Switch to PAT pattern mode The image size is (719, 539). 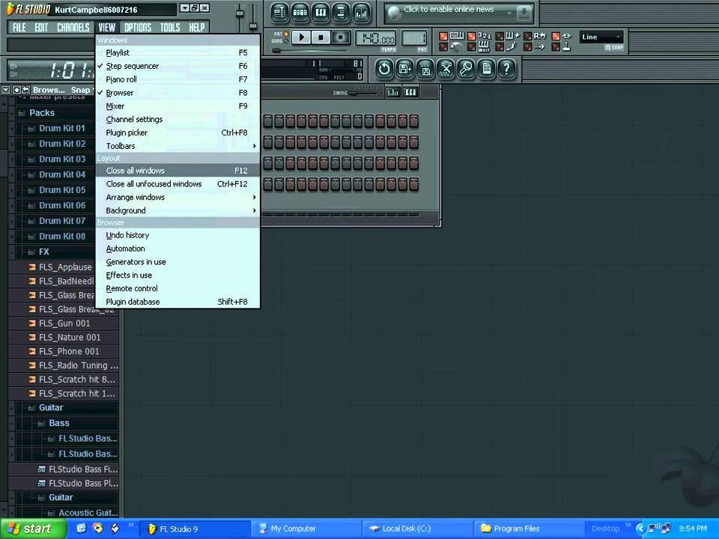pyautogui.click(x=281, y=34)
